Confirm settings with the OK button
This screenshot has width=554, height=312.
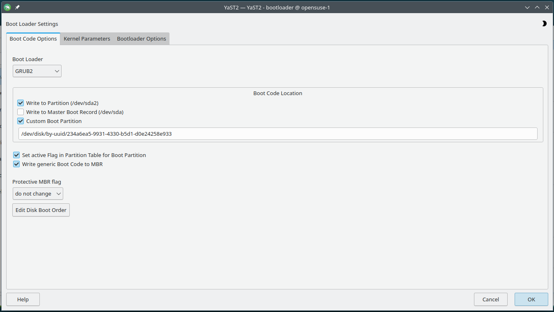tap(531, 300)
